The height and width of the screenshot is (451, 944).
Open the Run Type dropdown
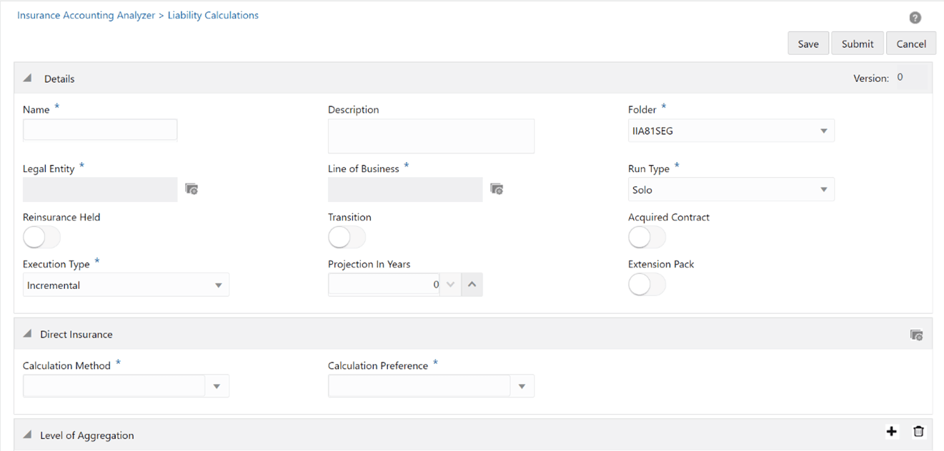tap(823, 189)
